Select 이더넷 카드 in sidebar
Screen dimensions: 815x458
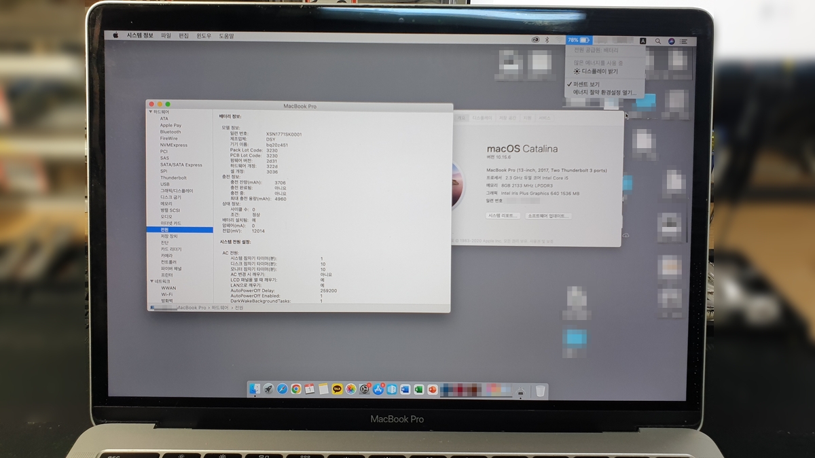(170, 224)
